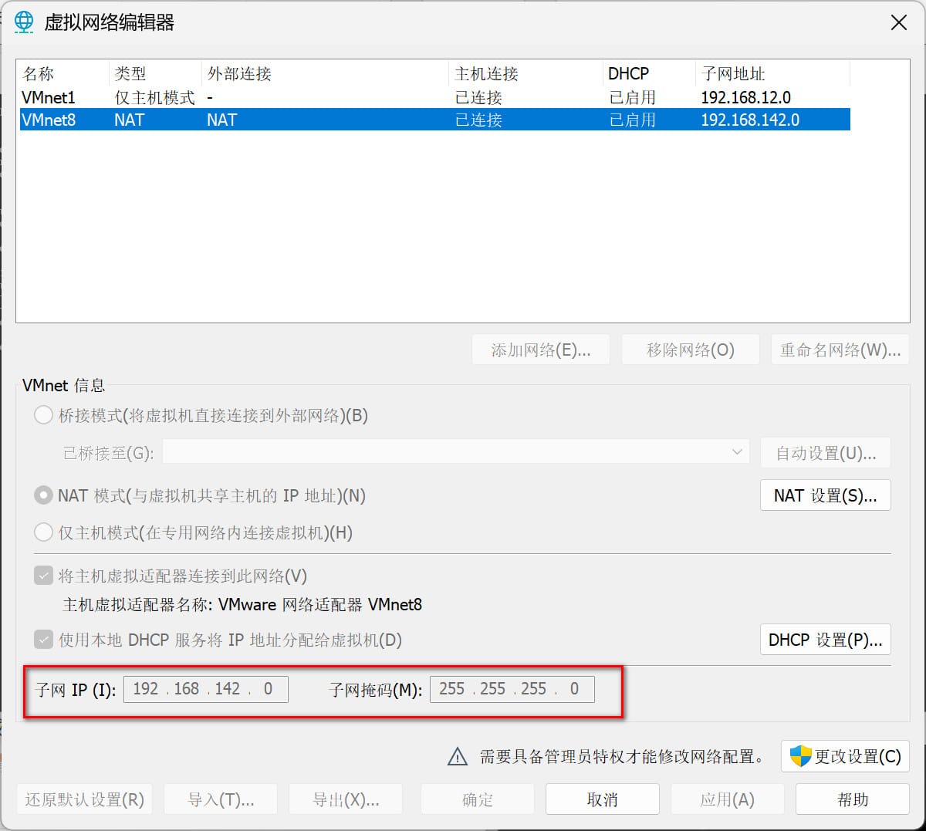Click 仅主机模式 type cell of VMnet1
The height and width of the screenshot is (831, 926).
154,97
